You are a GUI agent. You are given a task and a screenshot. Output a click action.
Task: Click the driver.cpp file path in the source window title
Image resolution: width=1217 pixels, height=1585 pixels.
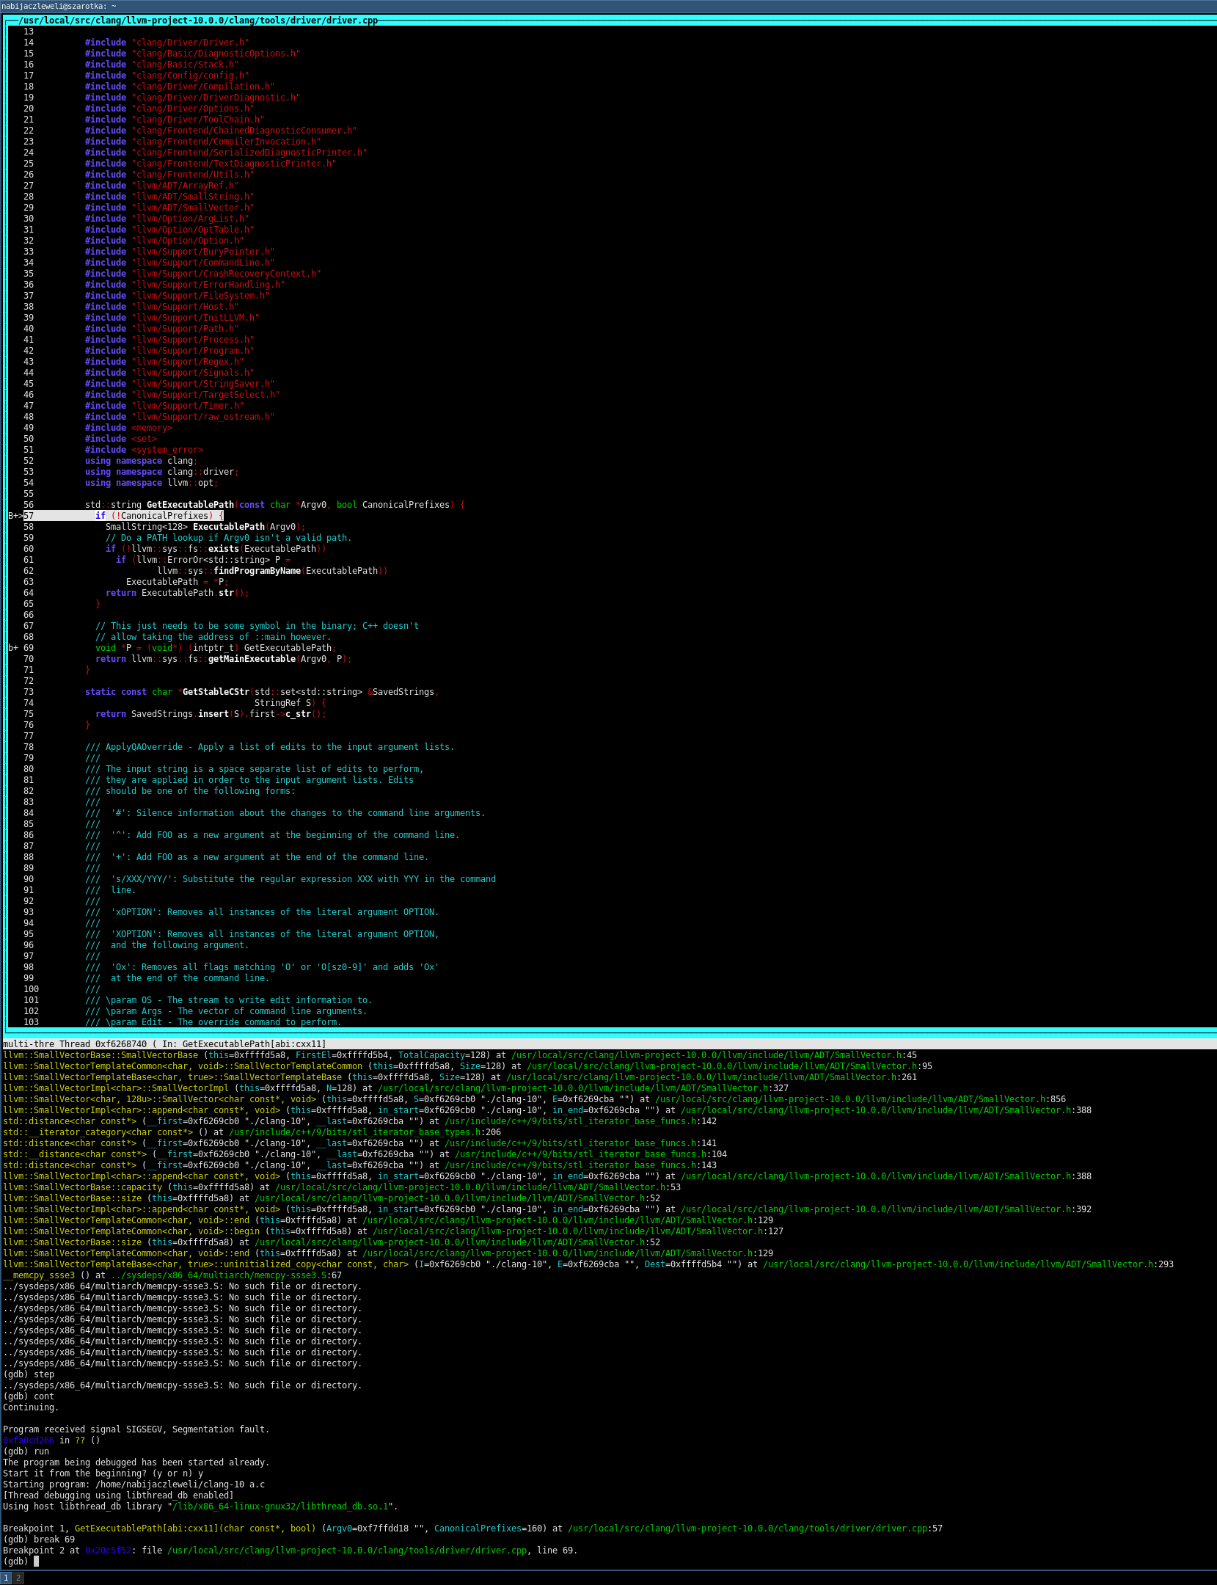tap(198, 21)
